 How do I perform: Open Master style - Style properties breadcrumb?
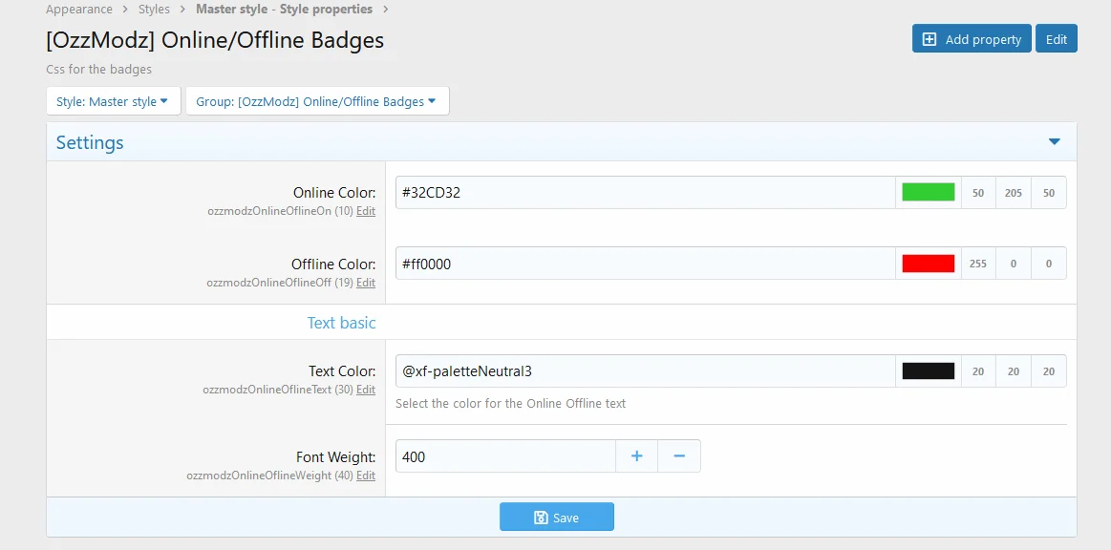coord(284,10)
